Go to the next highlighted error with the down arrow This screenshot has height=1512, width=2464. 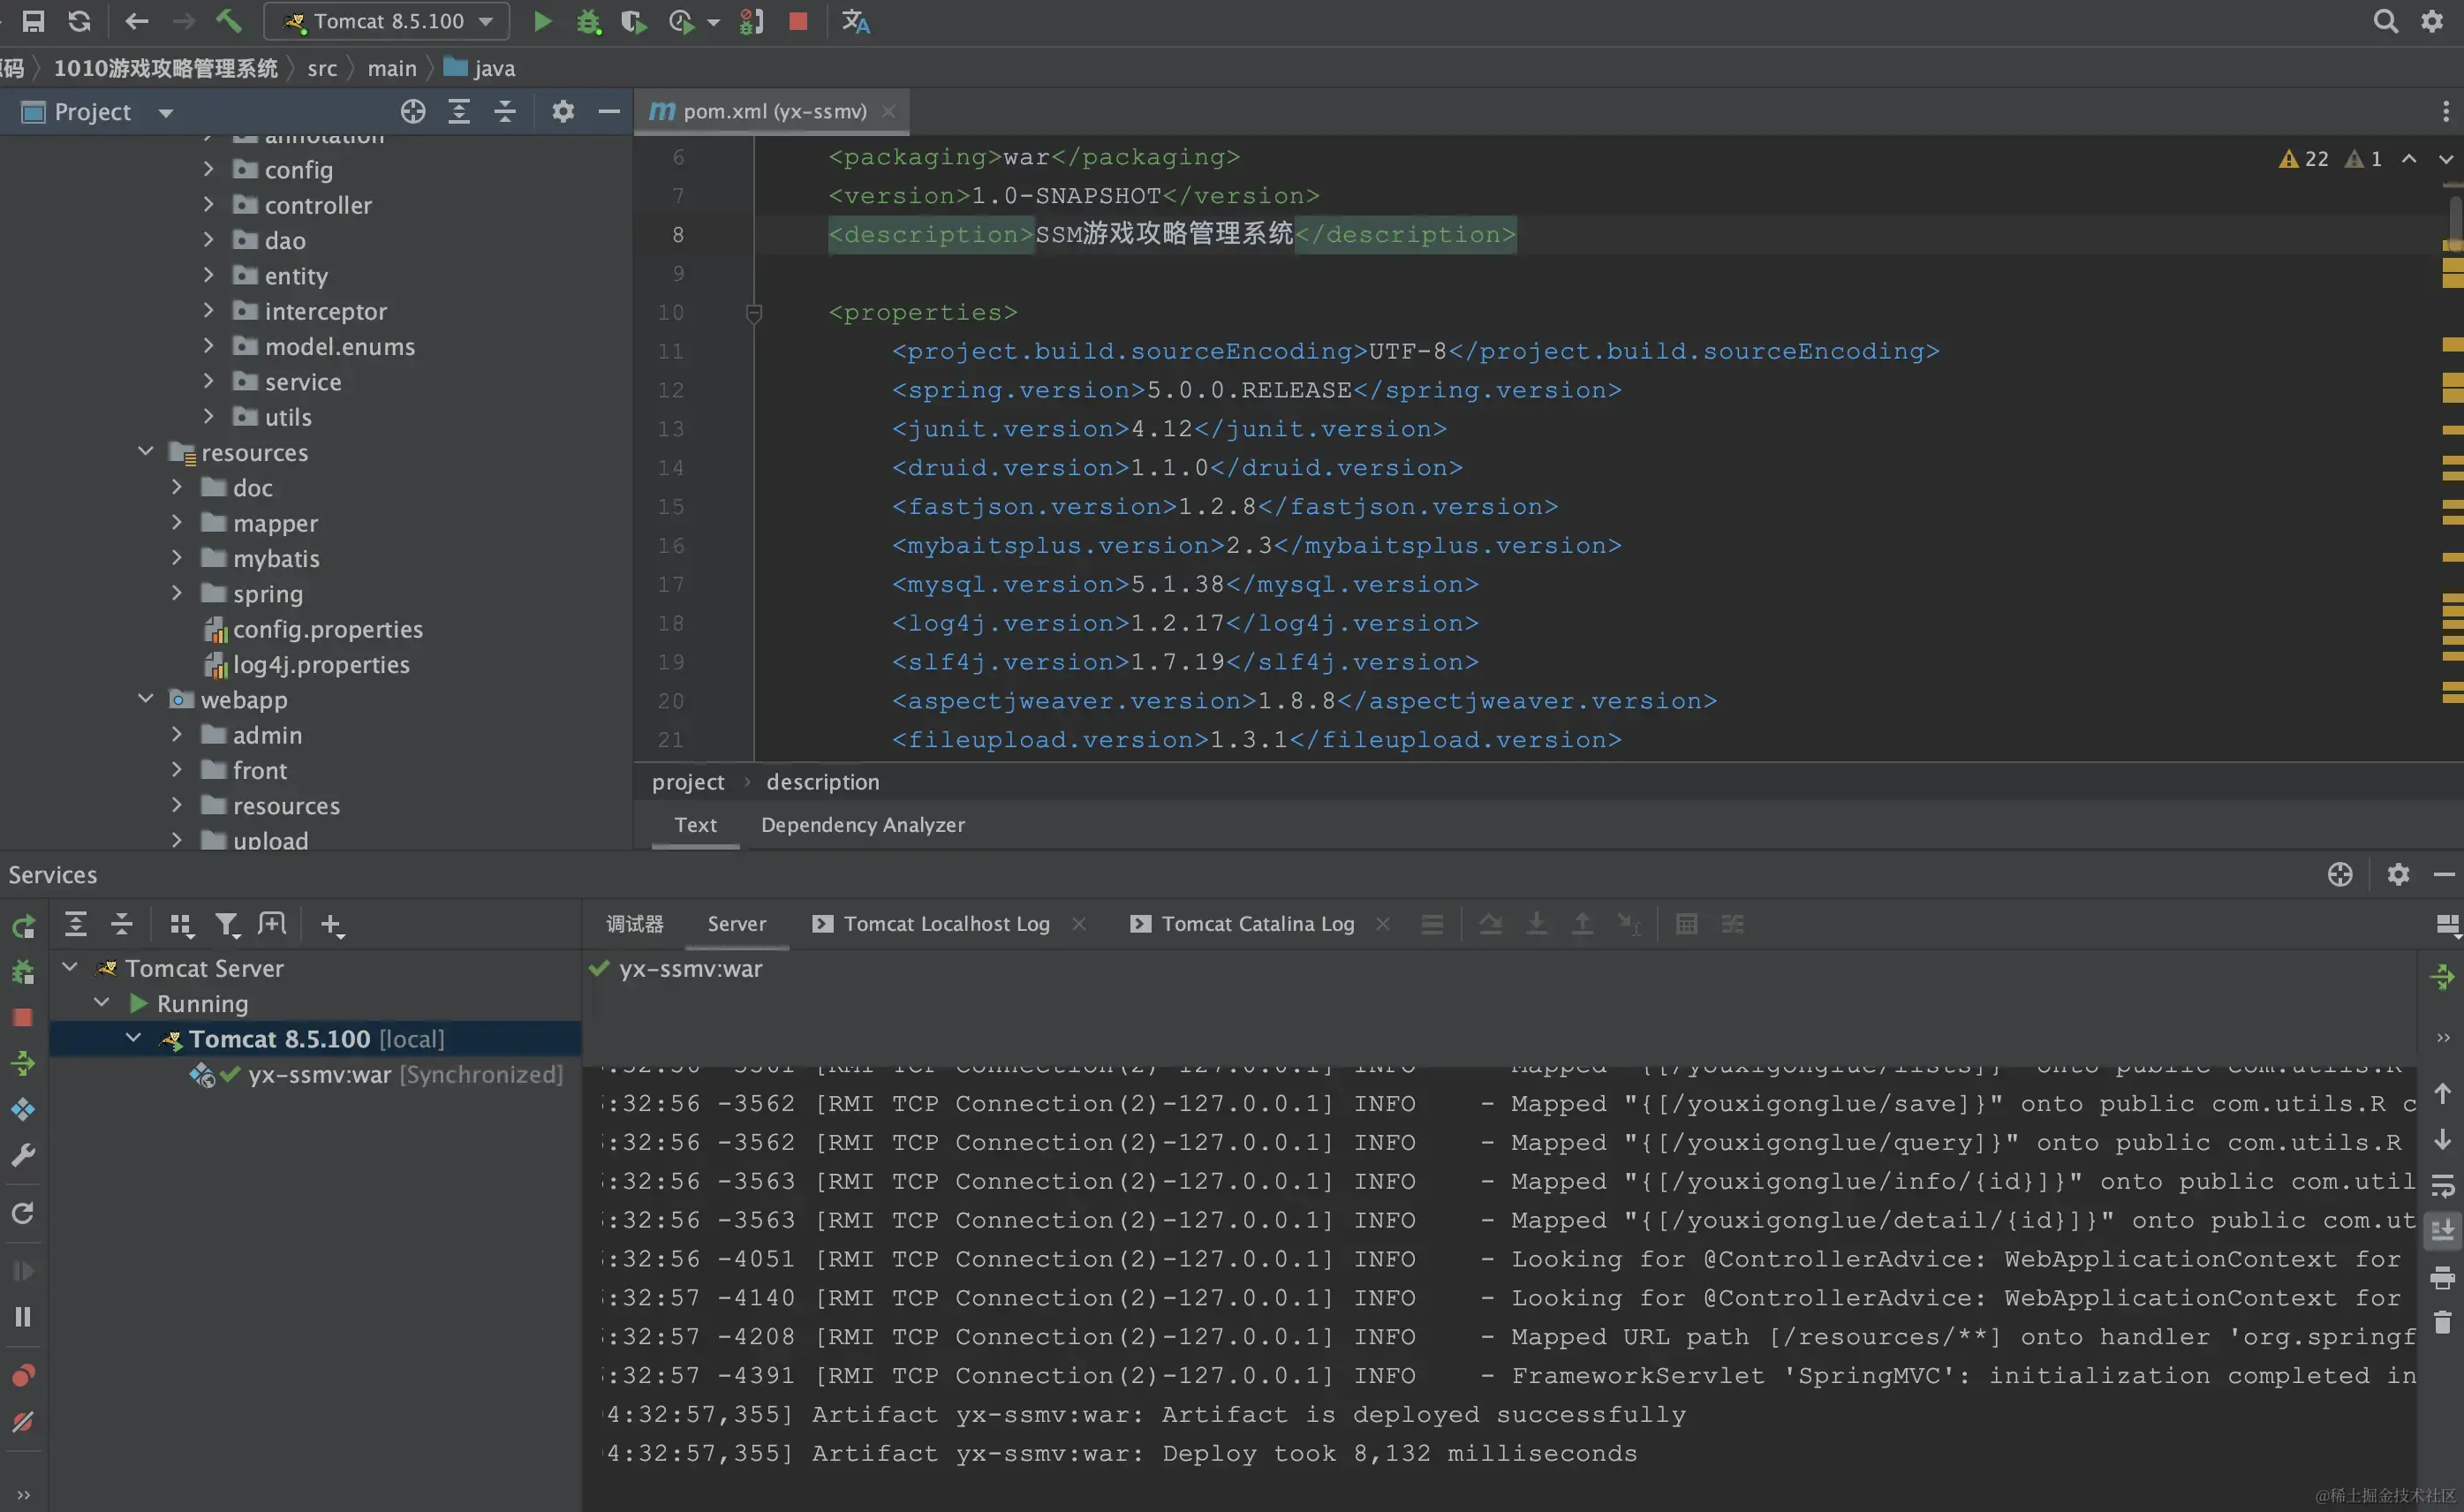pos(2445,158)
